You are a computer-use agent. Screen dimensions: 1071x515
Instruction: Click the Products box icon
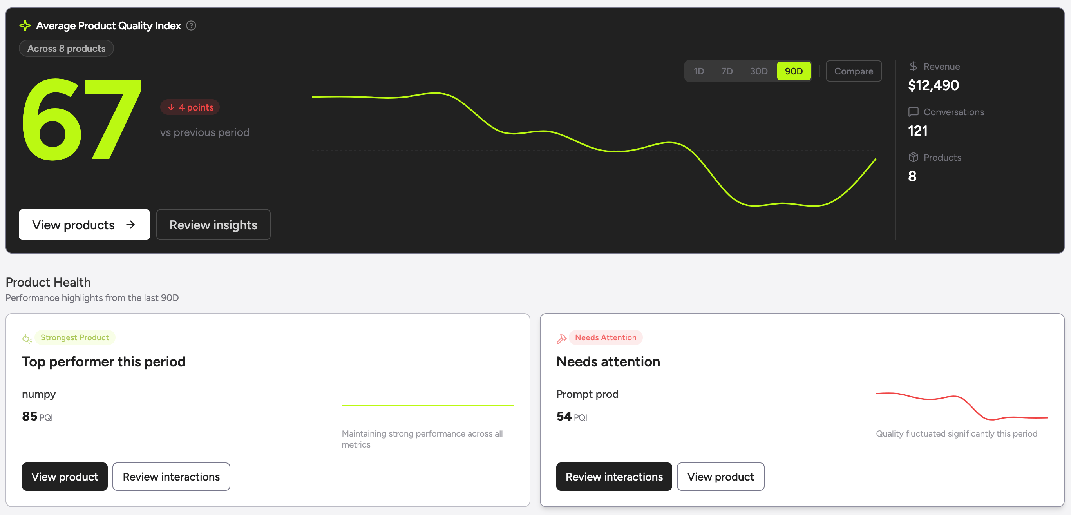coord(913,157)
